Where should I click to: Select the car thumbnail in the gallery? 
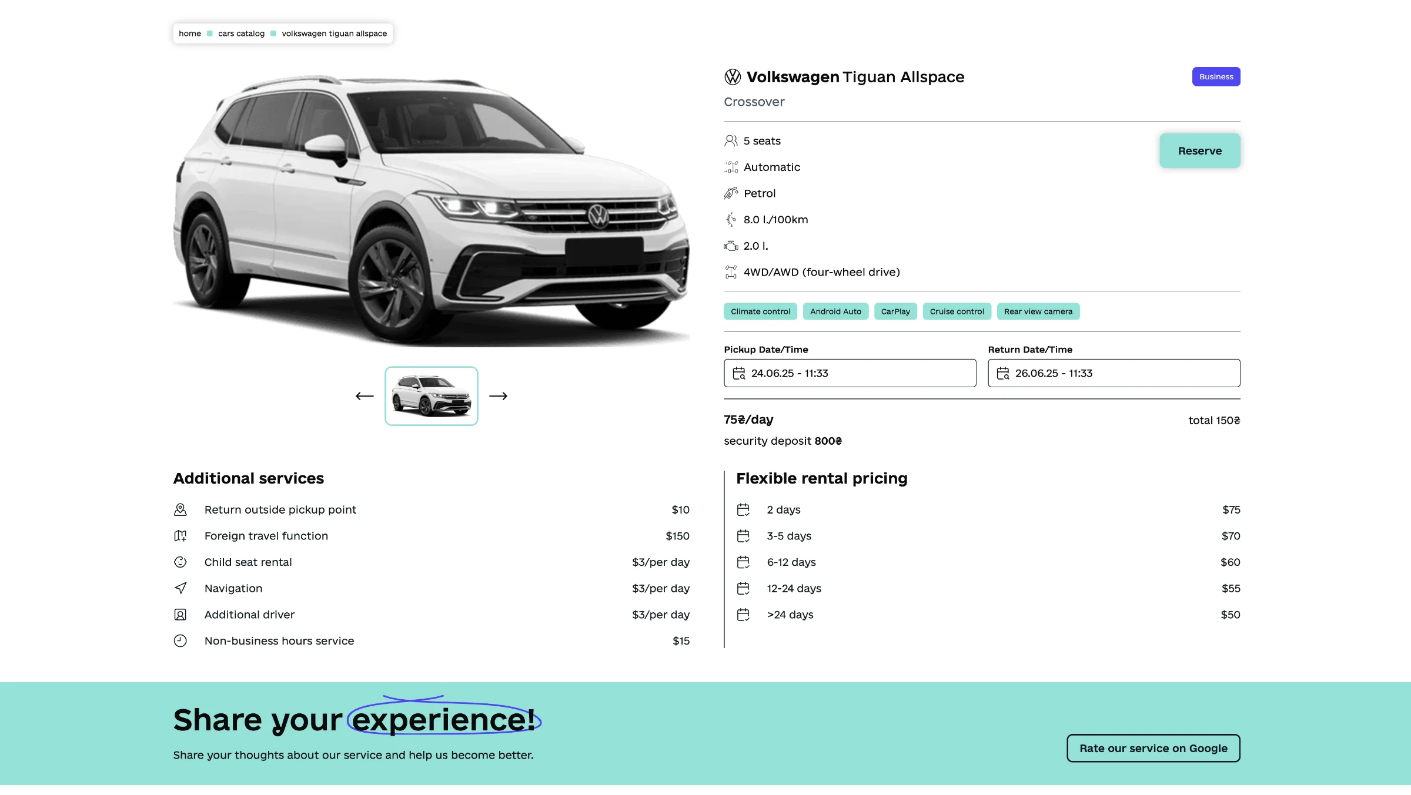coord(431,396)
